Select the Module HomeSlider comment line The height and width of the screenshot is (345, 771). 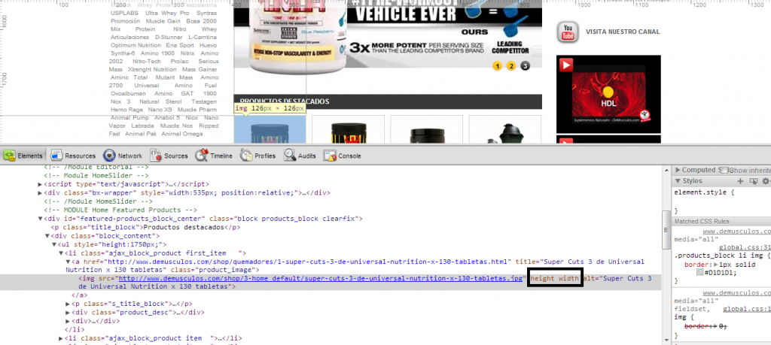point(97,175)
